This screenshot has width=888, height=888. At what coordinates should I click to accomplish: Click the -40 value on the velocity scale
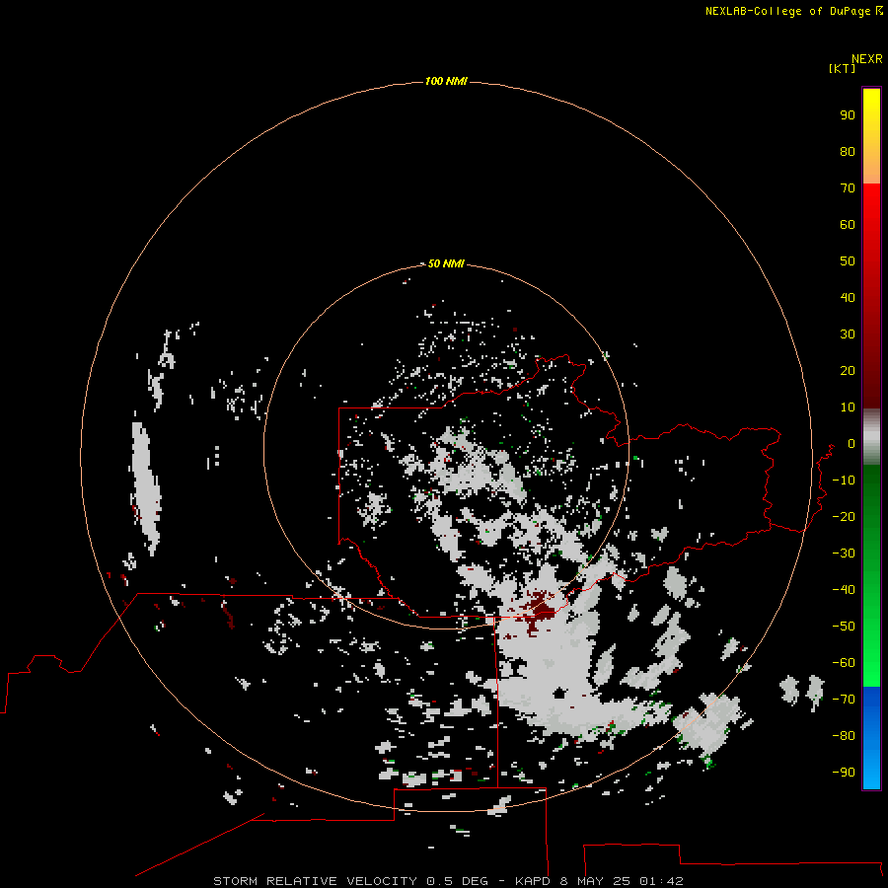(x=844, y=590)
